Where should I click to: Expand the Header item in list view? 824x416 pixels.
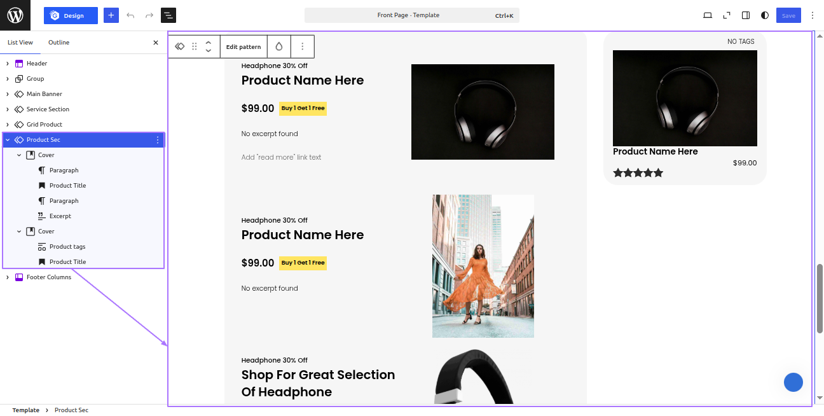point(8,64)
